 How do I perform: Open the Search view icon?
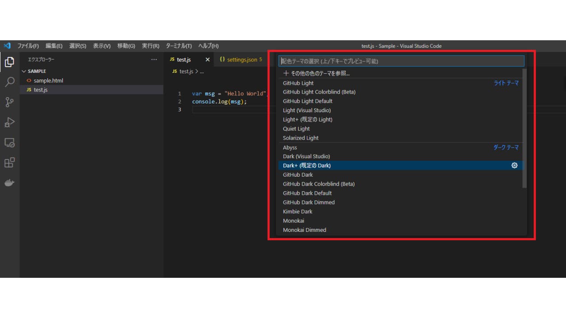coord(9,82)
